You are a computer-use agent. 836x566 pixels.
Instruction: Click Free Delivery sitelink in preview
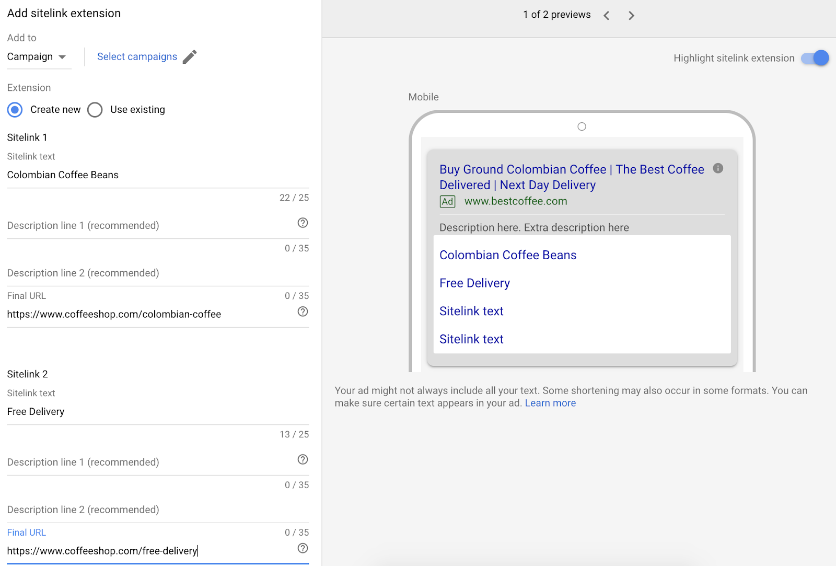[474, 283]
